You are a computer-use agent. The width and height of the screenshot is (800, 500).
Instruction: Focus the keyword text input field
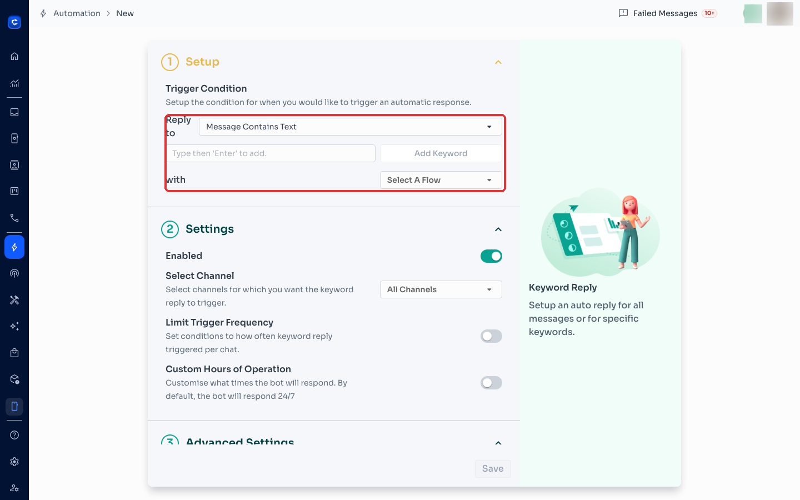(x=271, y=153)
